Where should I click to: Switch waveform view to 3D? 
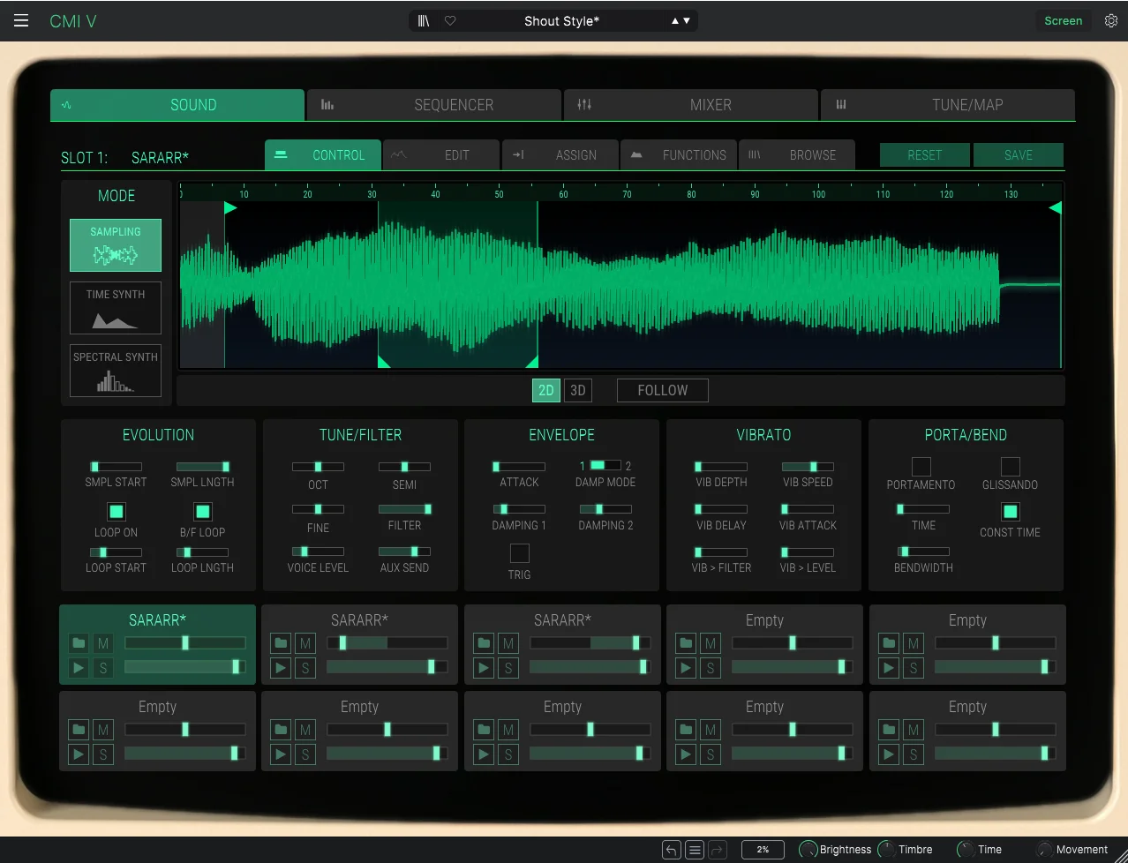tap(578, 390)
